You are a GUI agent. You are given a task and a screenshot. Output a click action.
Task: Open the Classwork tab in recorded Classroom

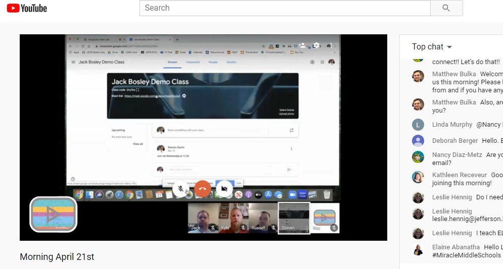tap(193, 62)
